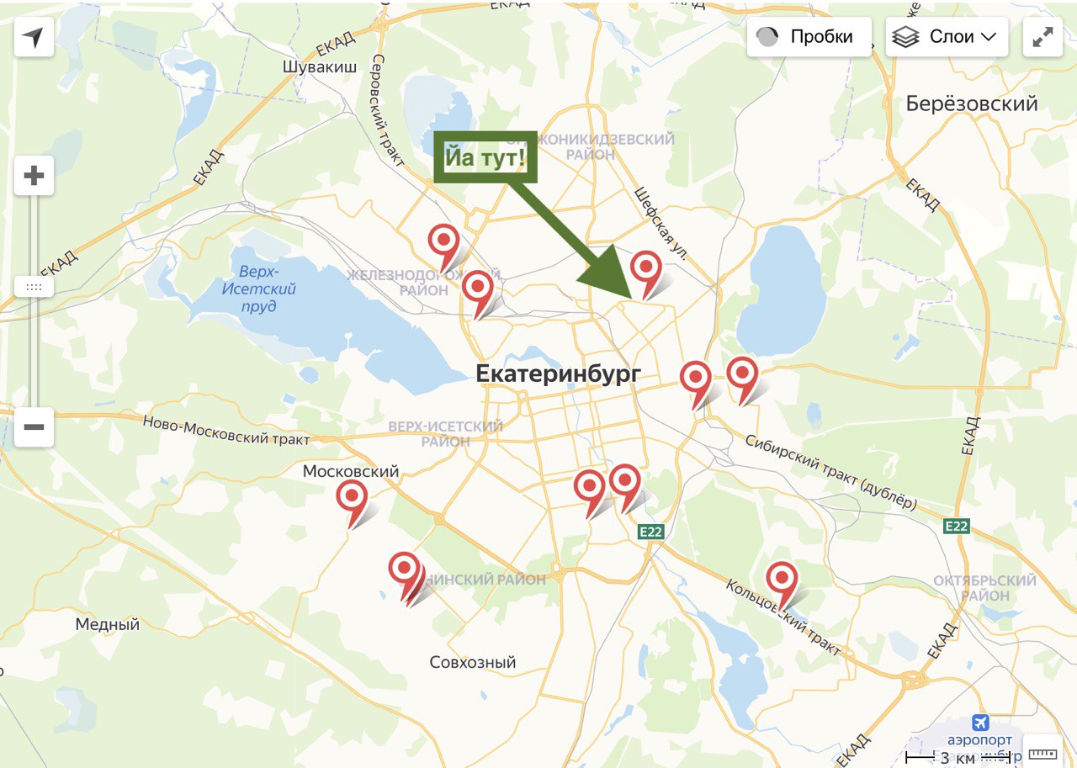This screenshot has width=1077, height=768.
Task: Click the Верх-Исетский пруд label
Action: coord(260,289)
